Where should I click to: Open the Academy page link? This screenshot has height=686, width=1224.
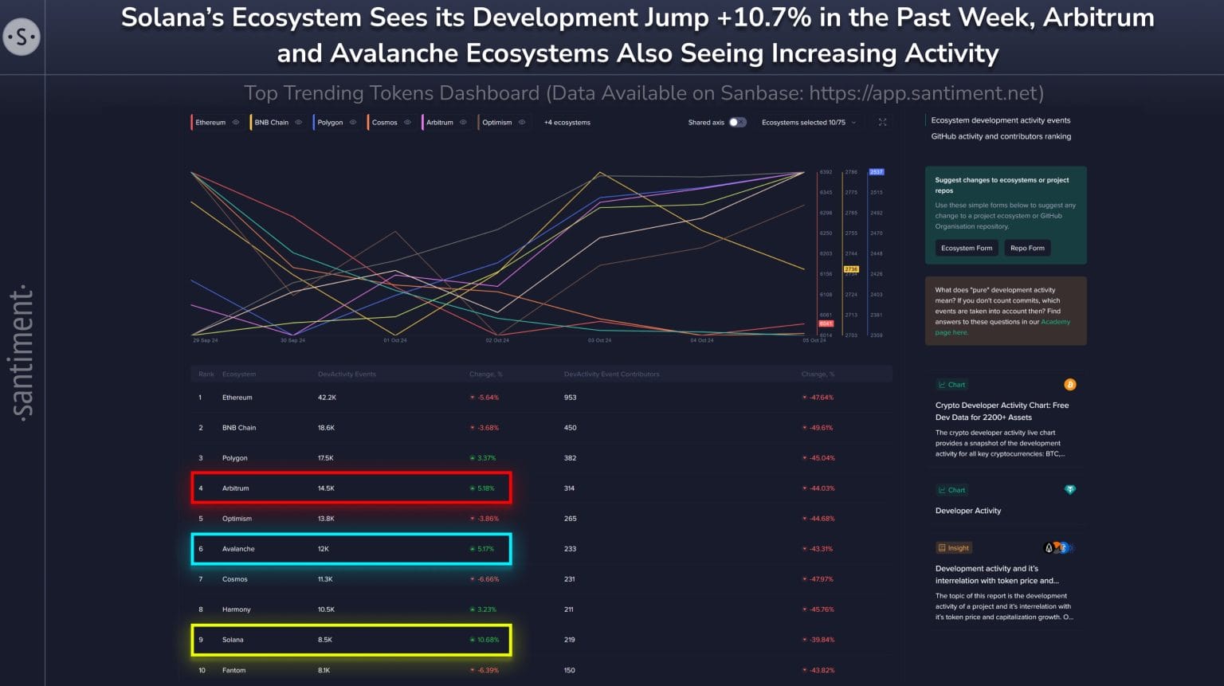[1055, 322]
